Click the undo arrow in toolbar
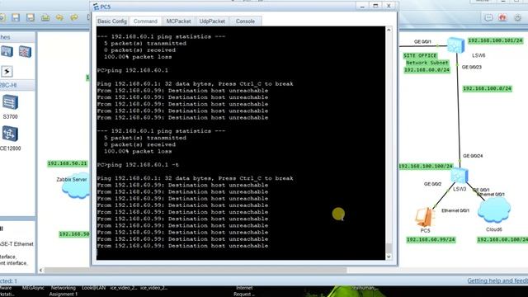This screenshot has height=297, width=528. click(59, 17)
